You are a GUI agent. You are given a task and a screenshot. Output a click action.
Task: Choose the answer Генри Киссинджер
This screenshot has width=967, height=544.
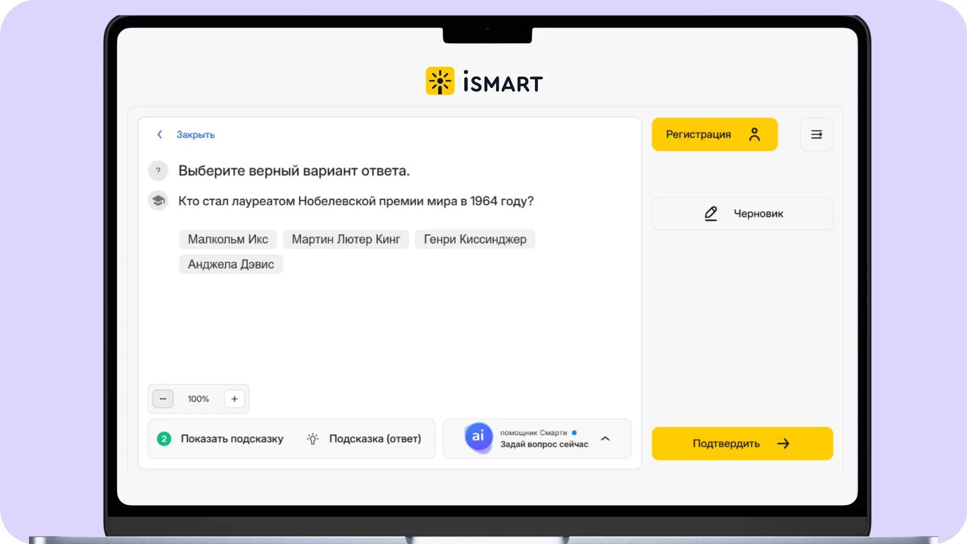click(x=475, y=239)
